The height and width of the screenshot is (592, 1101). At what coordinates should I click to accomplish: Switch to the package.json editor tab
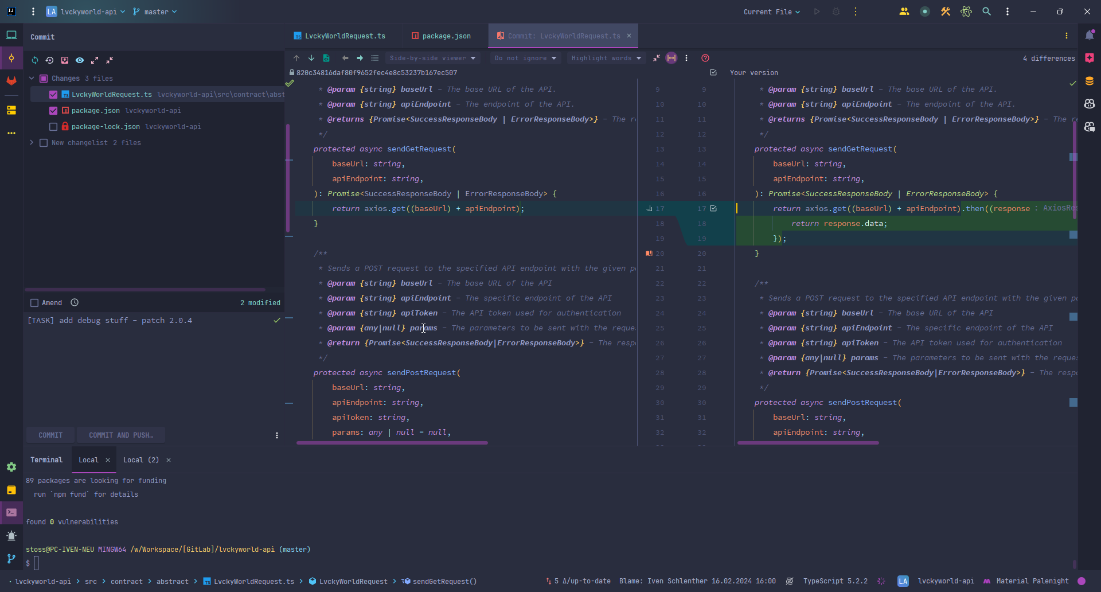pos(446,36)
